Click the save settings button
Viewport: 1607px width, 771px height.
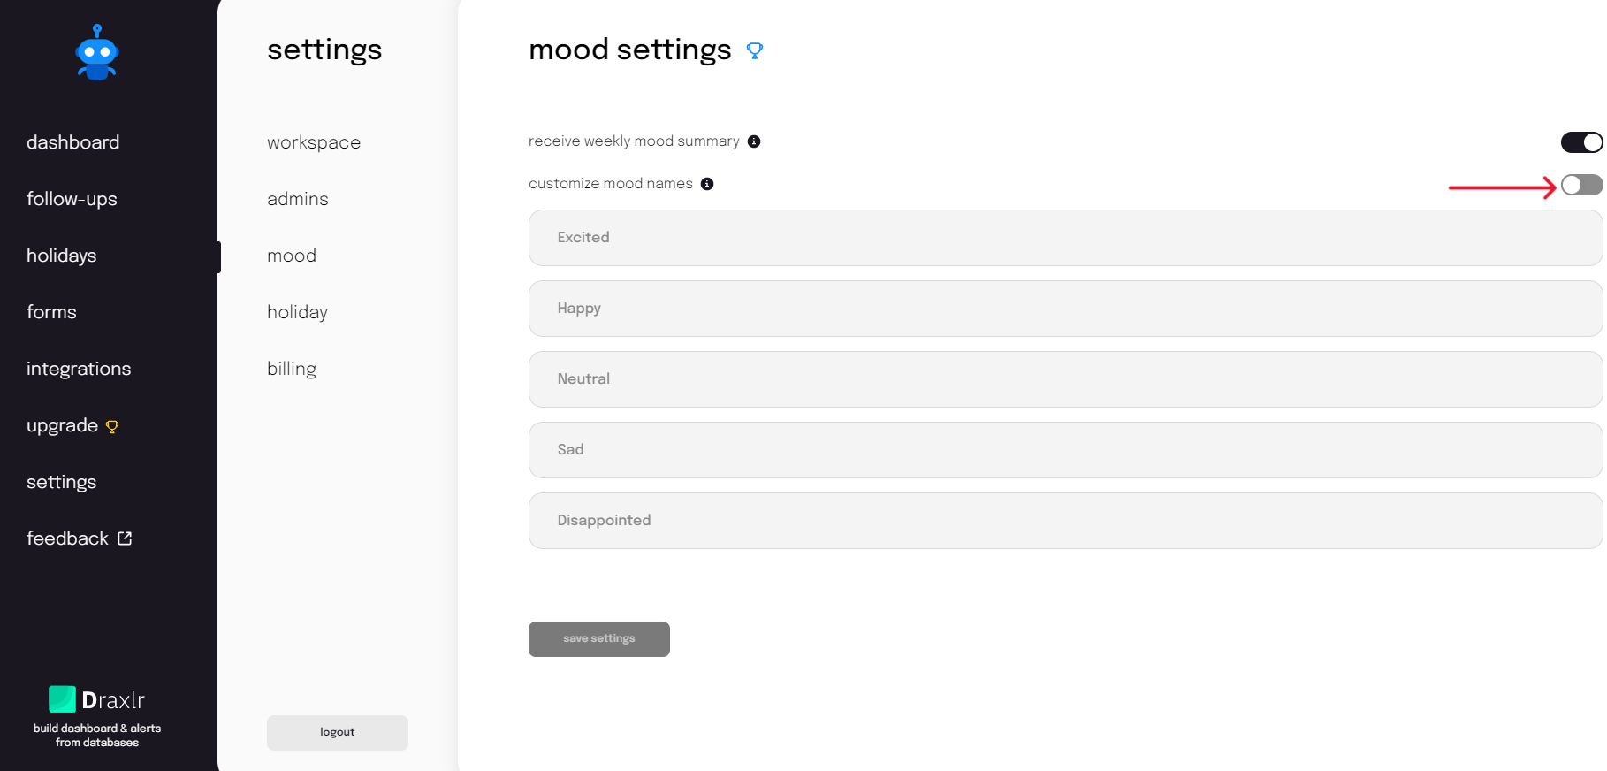(598, 638)
